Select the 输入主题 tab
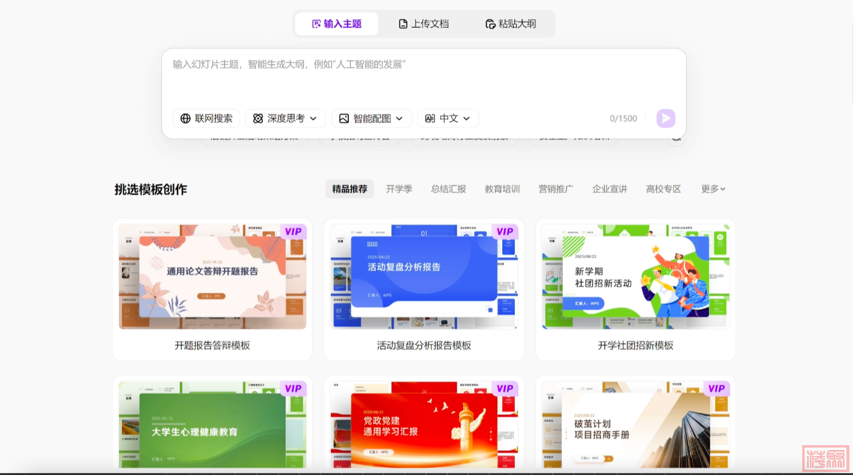The image size is (853, 475). (337, 24)
